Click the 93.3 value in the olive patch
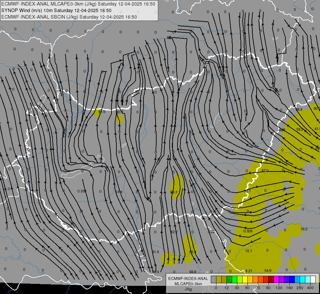 (174, 192)
